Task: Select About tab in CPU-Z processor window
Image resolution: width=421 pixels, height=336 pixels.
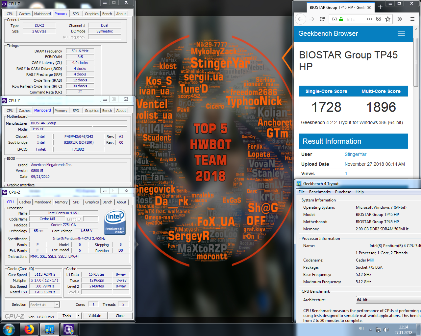Action: (x=121, y=202)
